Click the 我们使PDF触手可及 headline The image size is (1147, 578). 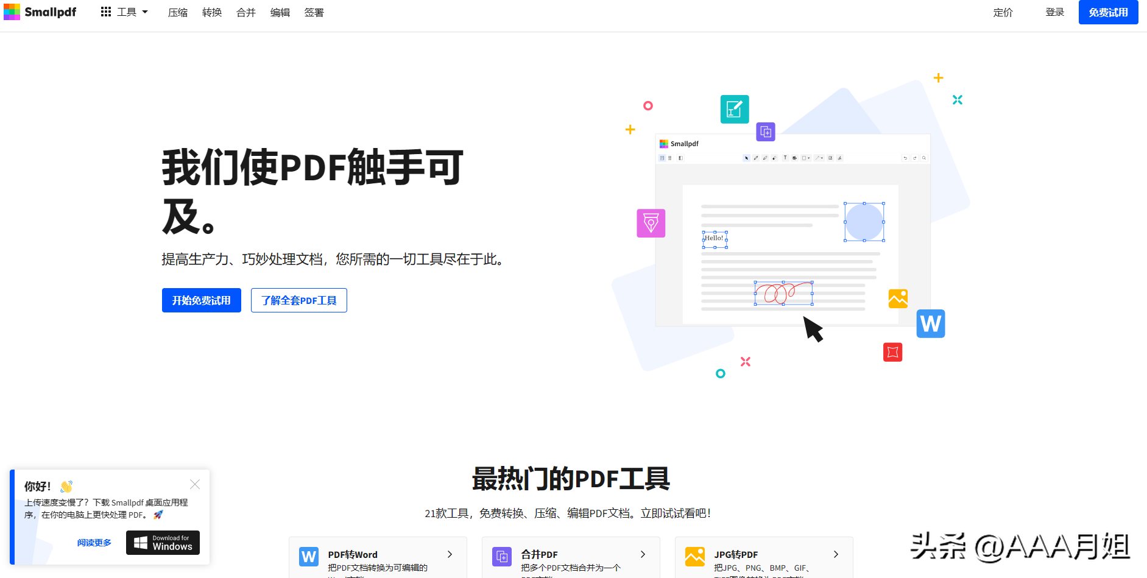pos(312,191)
